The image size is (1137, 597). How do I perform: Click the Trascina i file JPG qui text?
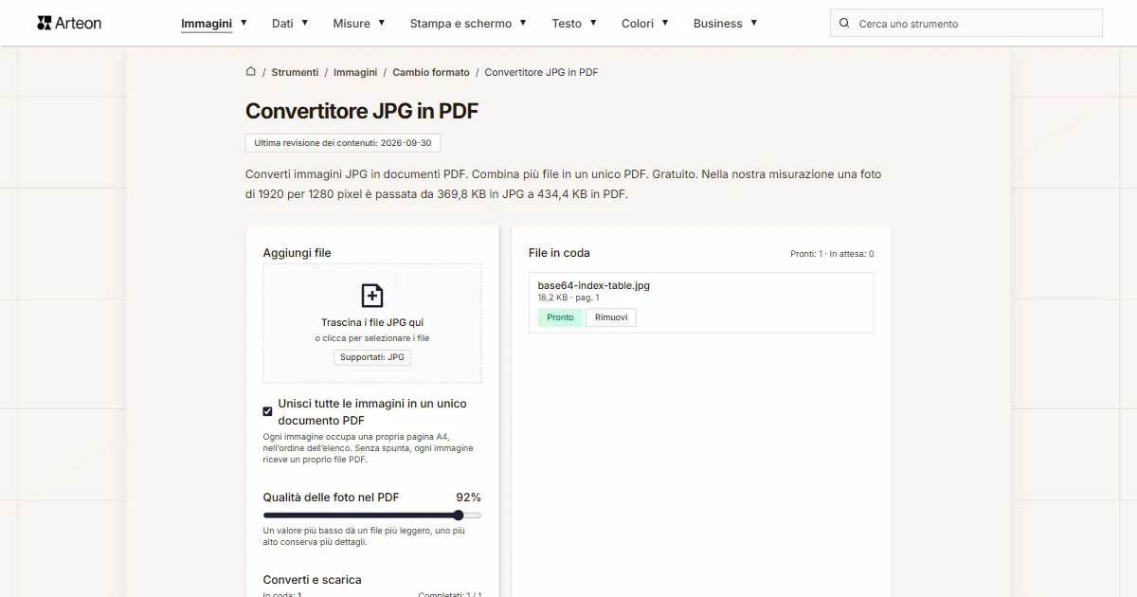(x=372, y=323)
